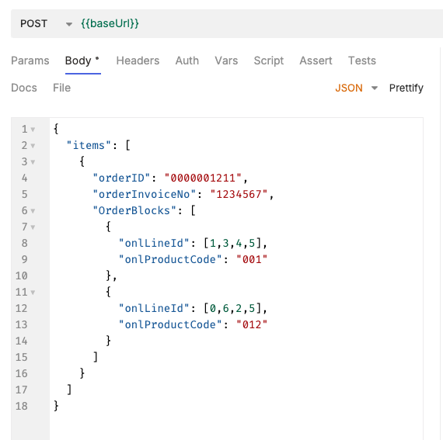Open the POST method dropdown arrow

[68, 24]
